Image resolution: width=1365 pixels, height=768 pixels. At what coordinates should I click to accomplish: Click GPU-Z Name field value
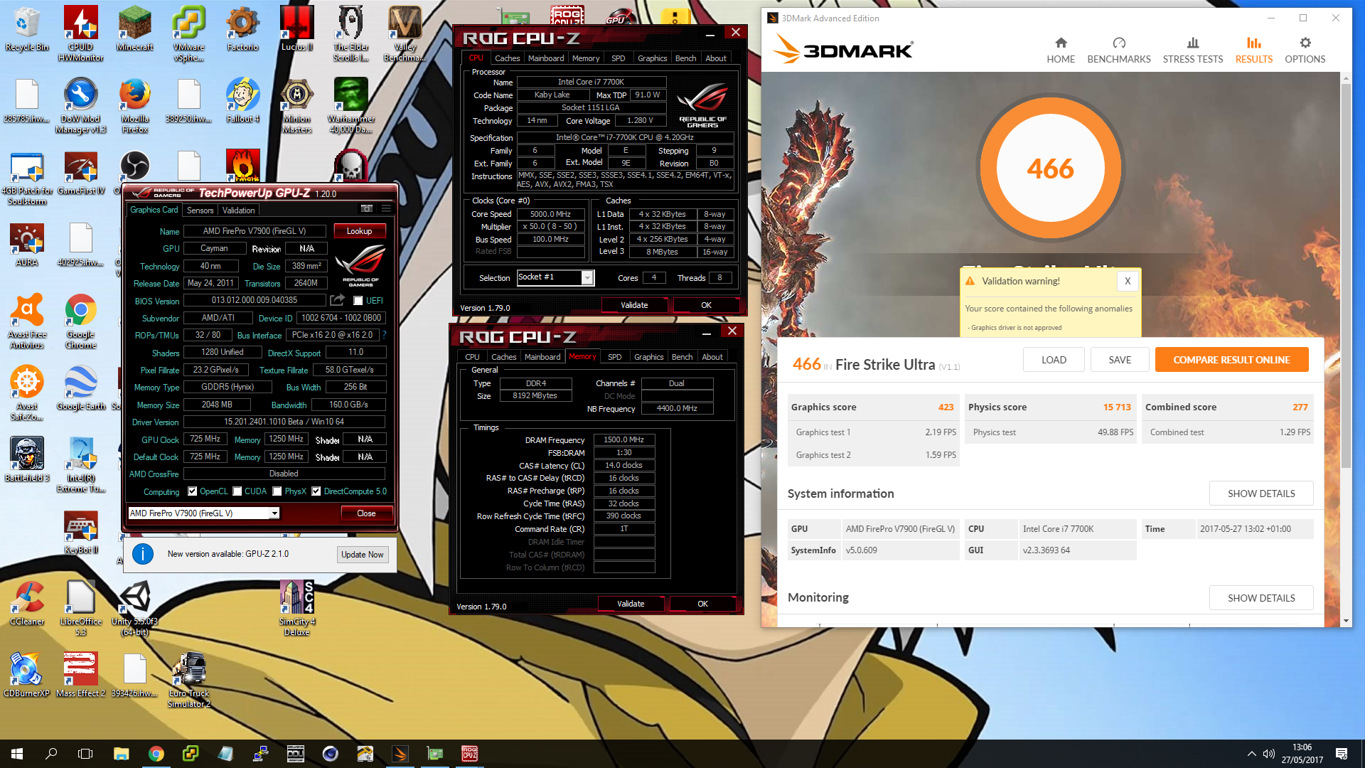[255, 231]
